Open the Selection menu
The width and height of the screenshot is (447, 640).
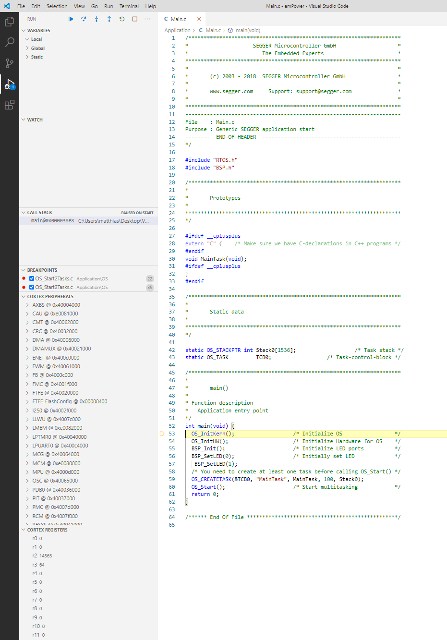[x=57, y=6]
